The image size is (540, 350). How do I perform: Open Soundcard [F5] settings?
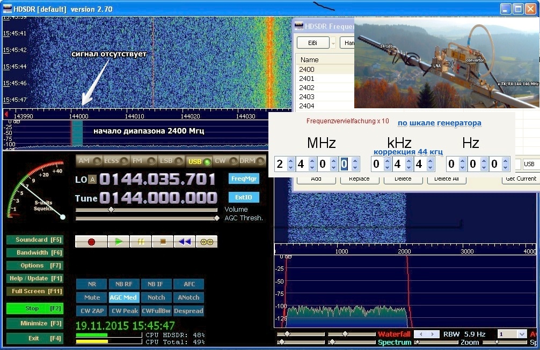[35, 240]
